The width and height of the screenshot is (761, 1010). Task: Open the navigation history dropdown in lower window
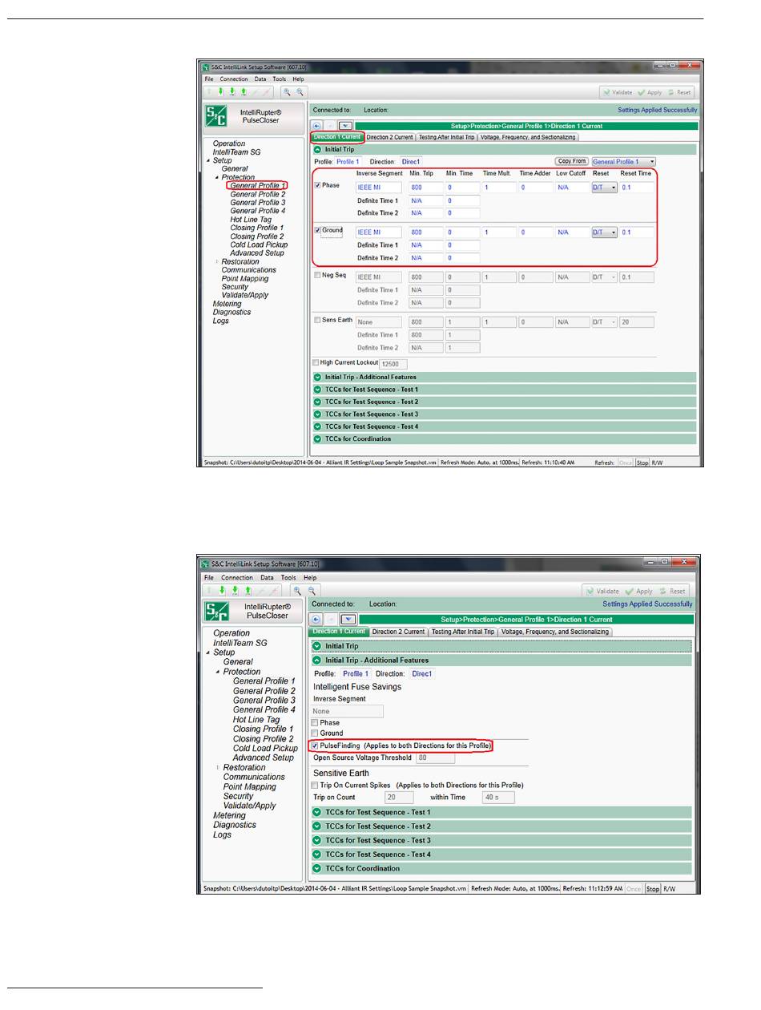(348, 620)
